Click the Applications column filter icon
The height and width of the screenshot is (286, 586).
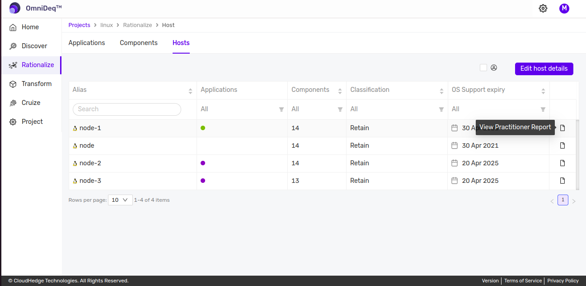281,109
